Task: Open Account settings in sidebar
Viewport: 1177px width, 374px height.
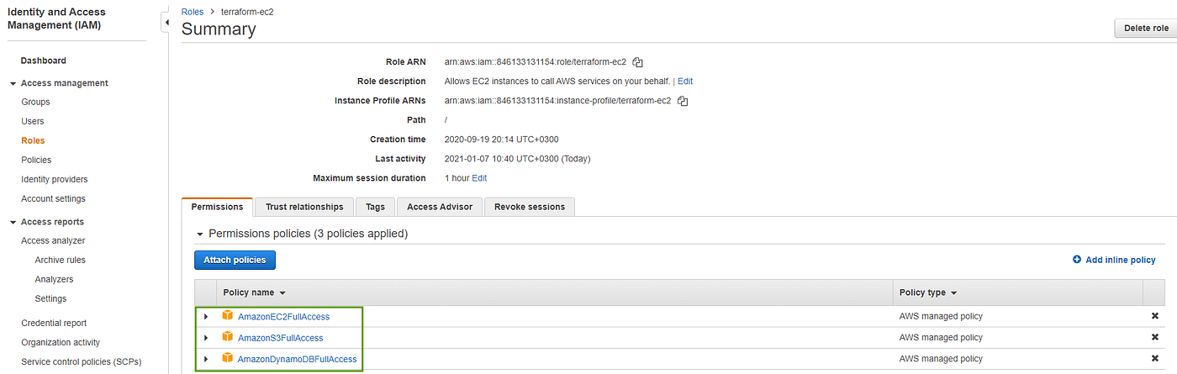Action: point(53,198)
